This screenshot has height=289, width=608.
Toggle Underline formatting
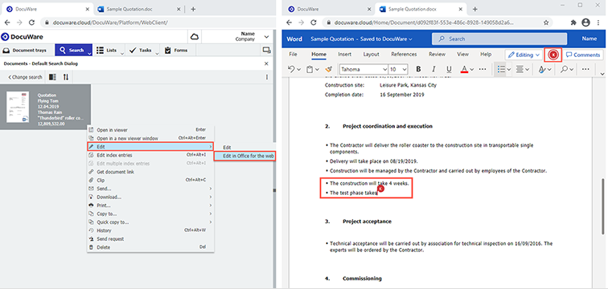click(449, 70)
